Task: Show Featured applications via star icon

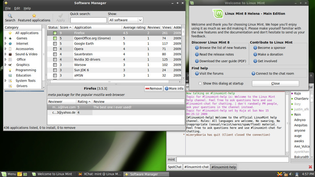Action: click(x=34, y=18)
